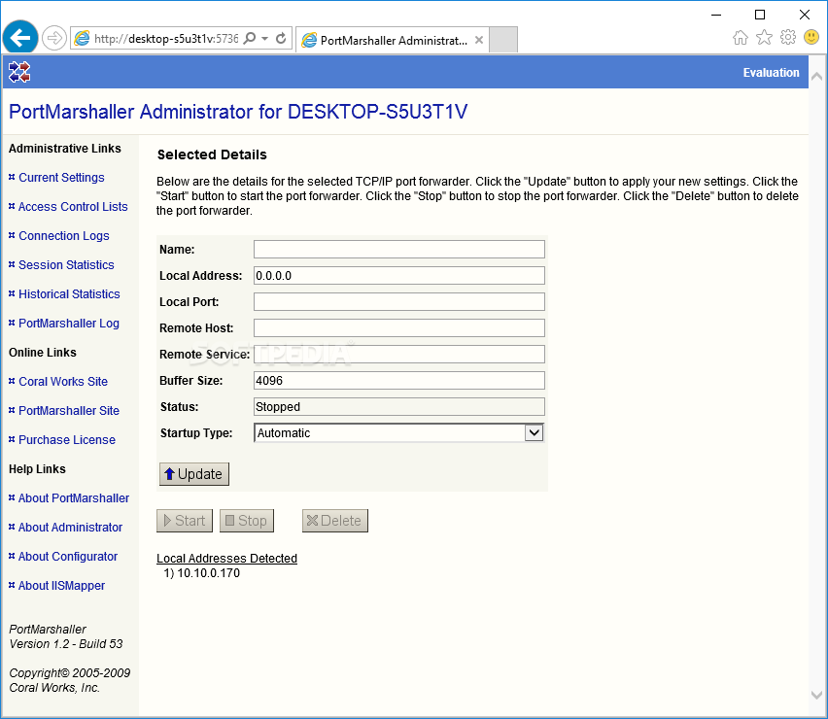Open Current Settings link

(61, 178)
